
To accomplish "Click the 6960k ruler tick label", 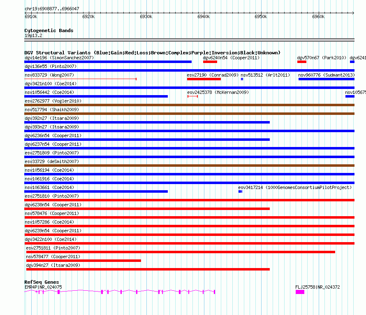I will [x=318, y=16].
